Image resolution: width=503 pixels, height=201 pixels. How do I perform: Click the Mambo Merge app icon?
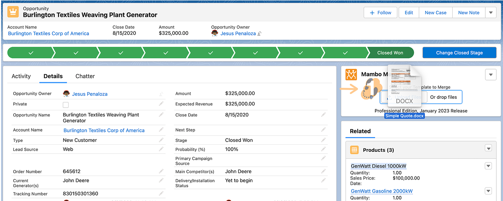(x=351, y=75)
